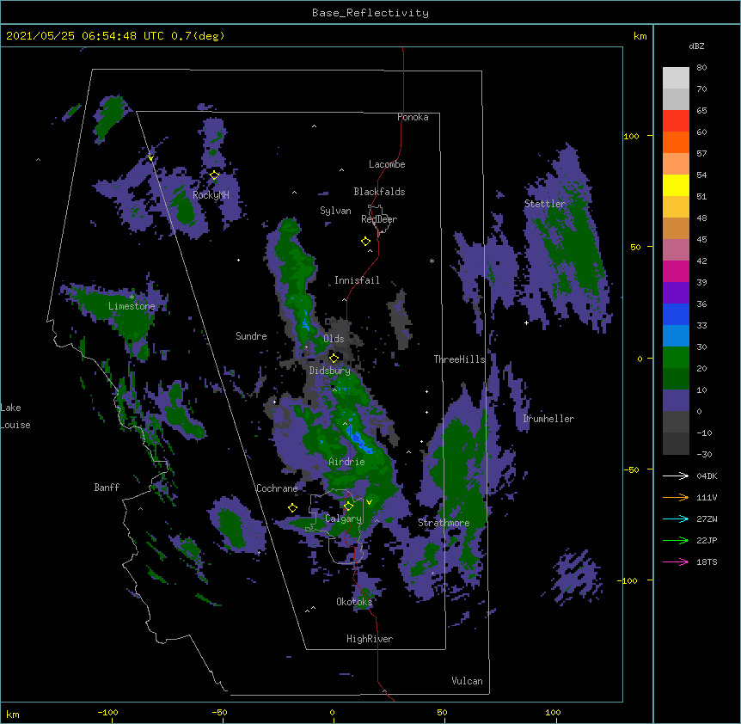Click the RedDeer city label
The width and height of the screenshot is (741, 724).
pos(379,219)
